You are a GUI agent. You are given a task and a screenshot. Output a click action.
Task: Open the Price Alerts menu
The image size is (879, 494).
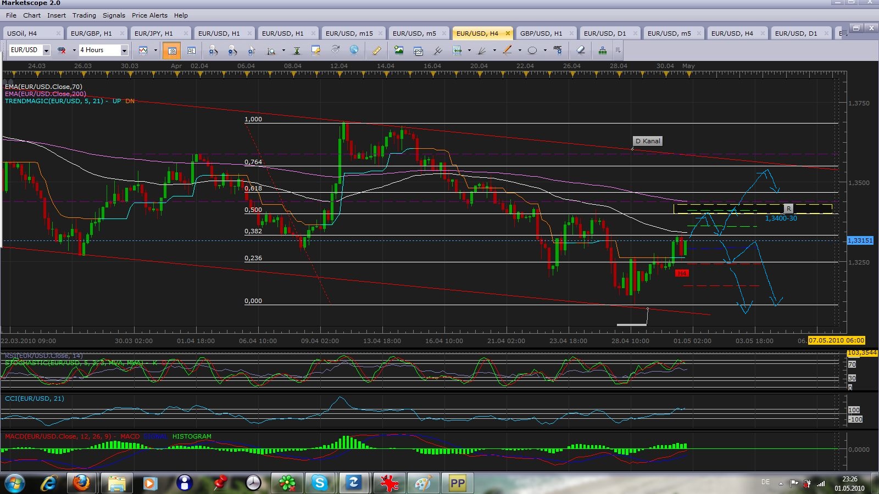tap(150, 15)
